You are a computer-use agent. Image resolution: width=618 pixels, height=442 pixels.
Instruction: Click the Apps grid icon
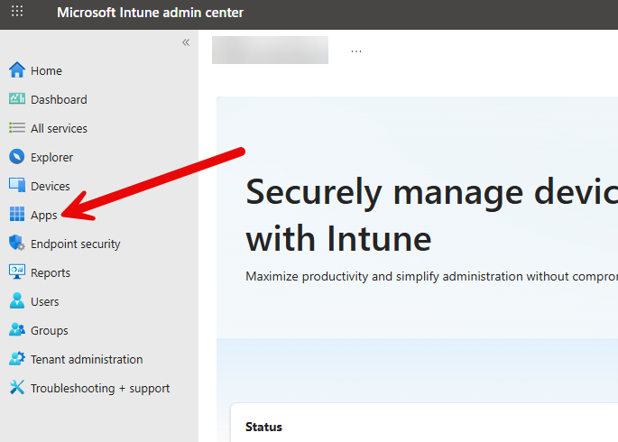point(16,215)
